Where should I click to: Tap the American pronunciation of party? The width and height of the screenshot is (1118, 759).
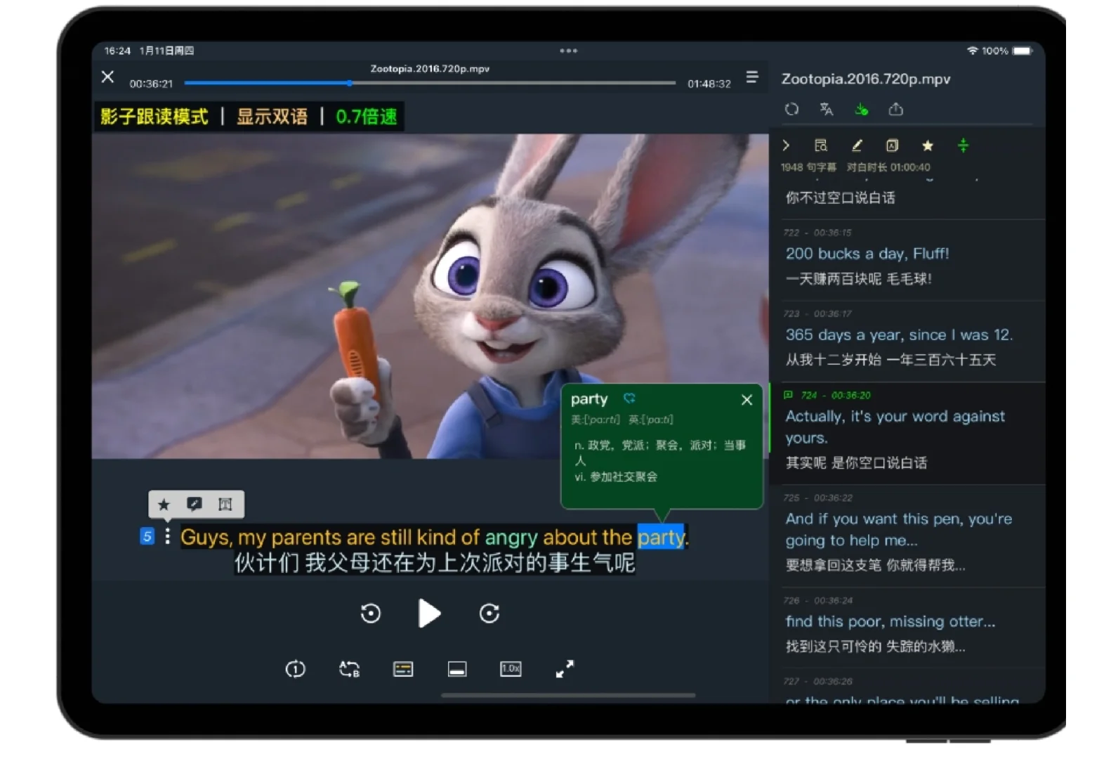point(596,420)
